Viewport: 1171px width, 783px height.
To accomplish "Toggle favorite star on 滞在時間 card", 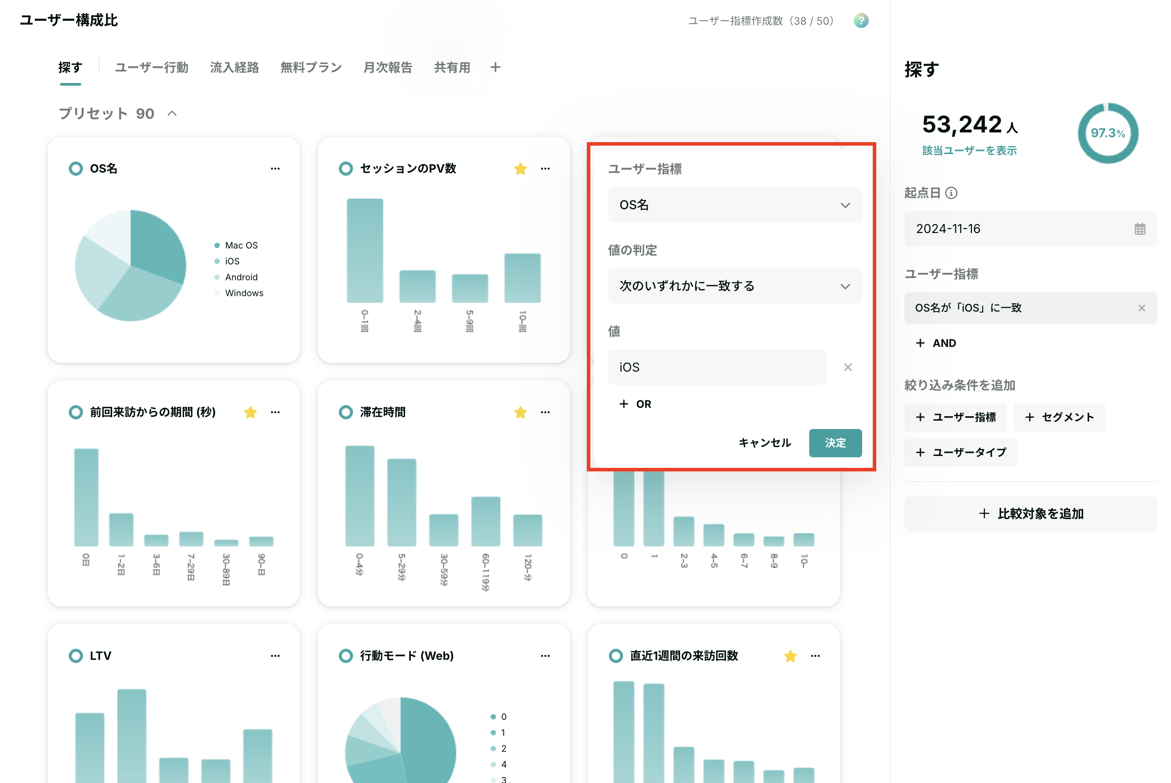I will click(520, 413).
